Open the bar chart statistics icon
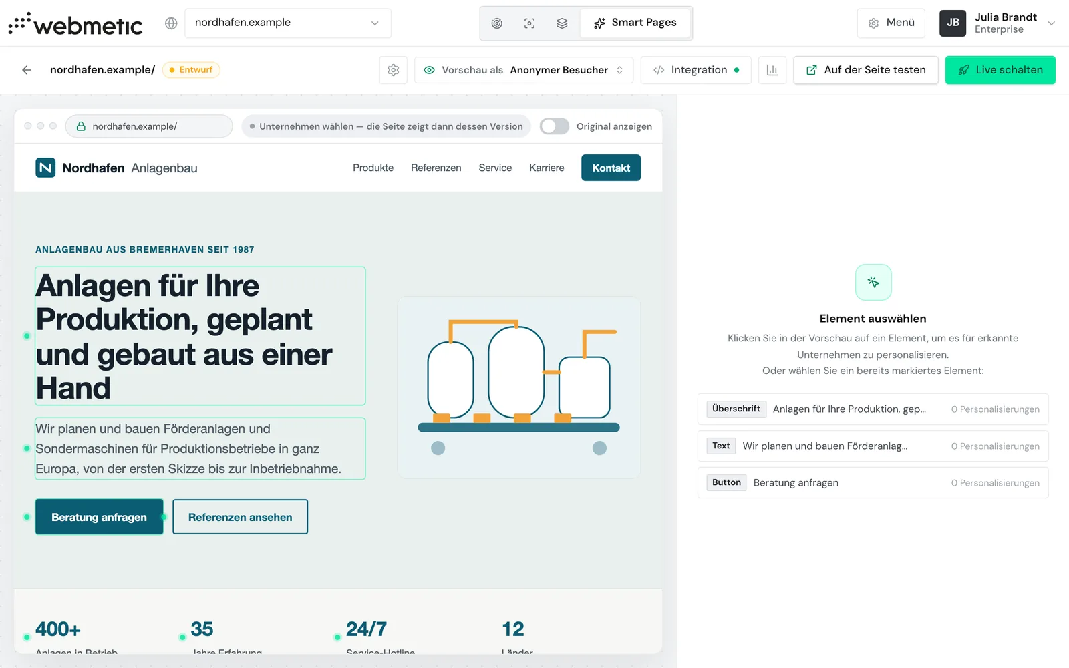The height and width of the screenshot is (668, 1069). (772, 70)
